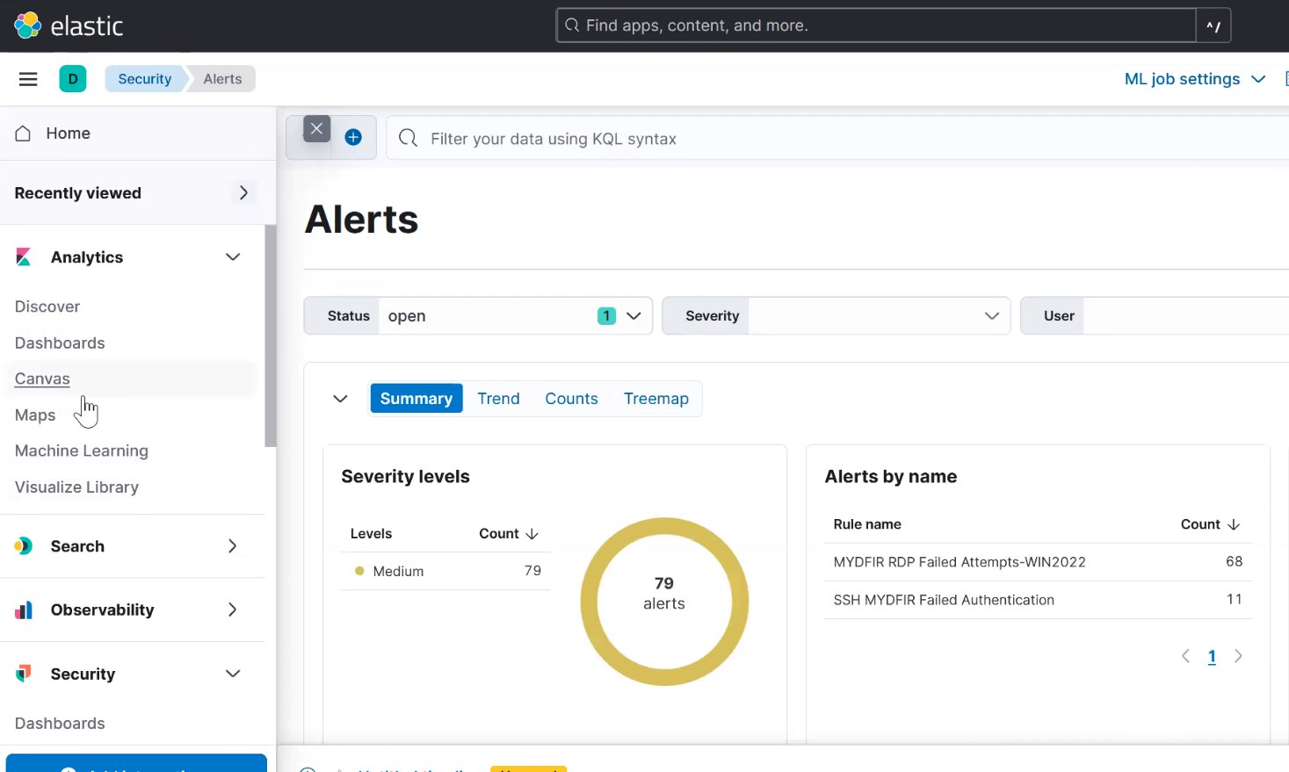
Task: Open Canvas in the sidebar
Action: click(42, 379)
